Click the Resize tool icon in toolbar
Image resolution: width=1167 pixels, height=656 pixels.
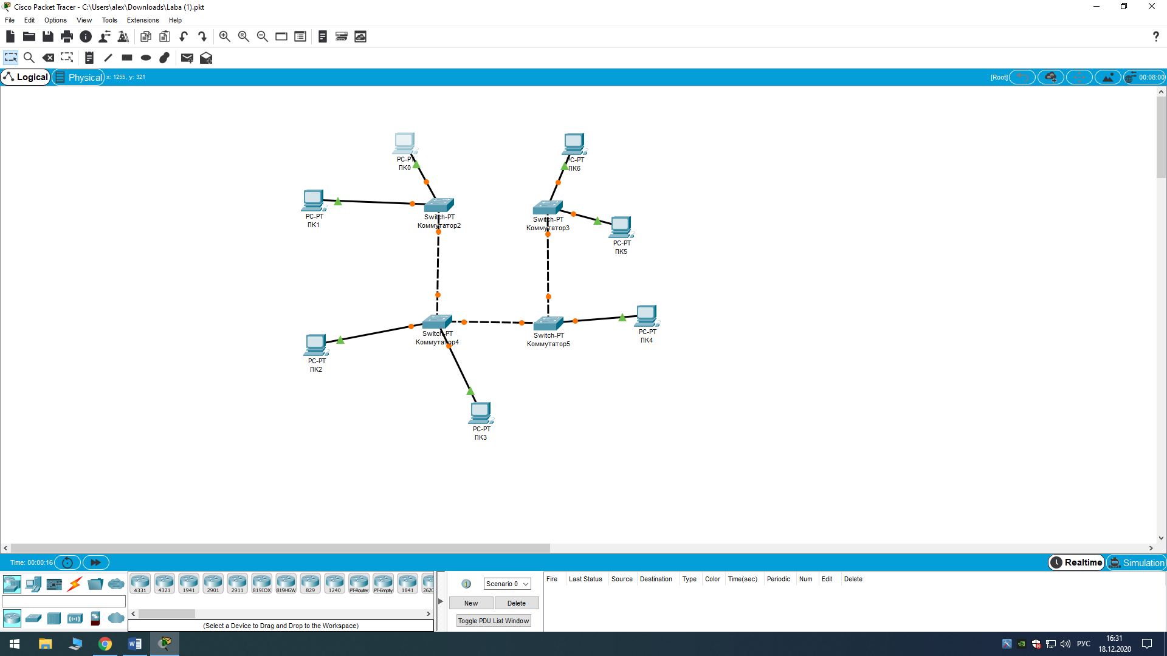pos(69,58)
